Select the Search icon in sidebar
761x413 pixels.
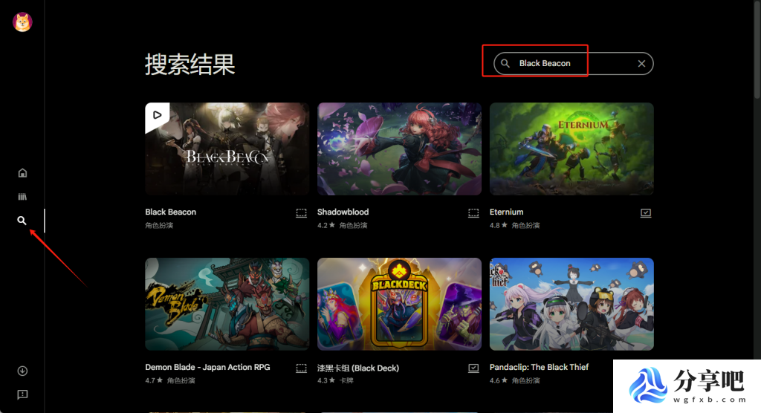click(22, 221)
